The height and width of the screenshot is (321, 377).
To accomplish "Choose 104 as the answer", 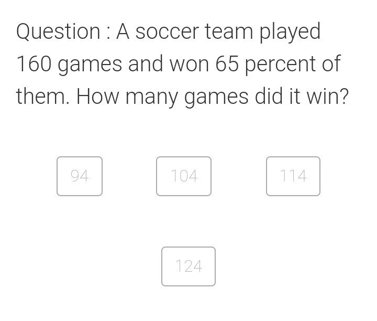I will tap(184, 176).
